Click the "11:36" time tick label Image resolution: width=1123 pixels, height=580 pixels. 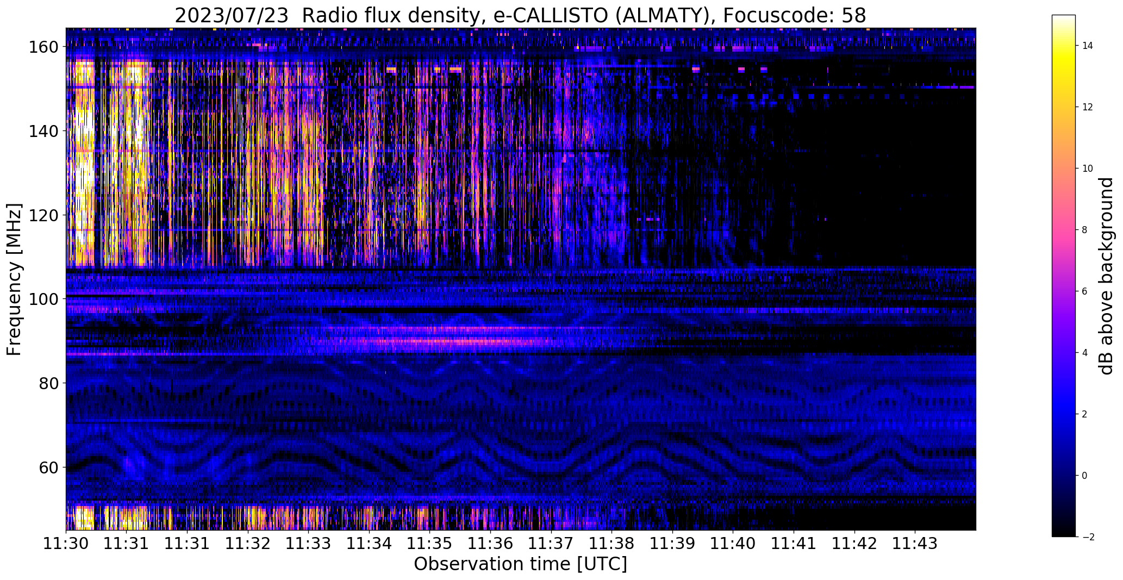pos(491,543)
